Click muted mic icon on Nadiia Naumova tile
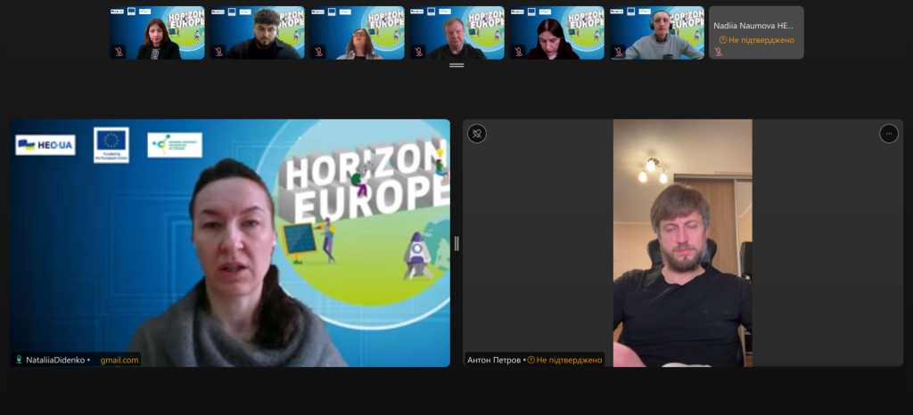Screen dimensions: 913x415 (x=719, y=52)
